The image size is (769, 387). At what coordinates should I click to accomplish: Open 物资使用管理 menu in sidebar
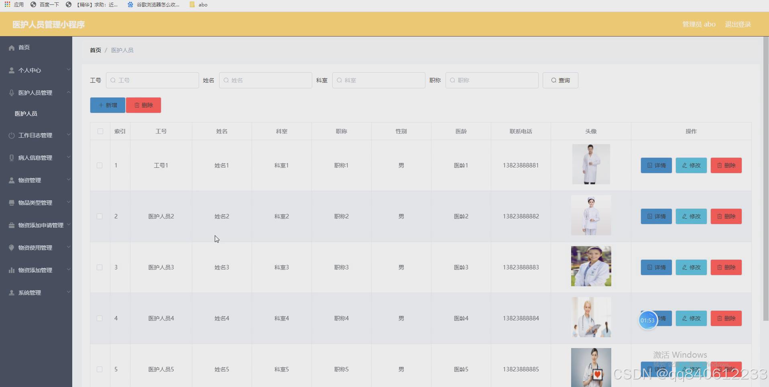36,248
